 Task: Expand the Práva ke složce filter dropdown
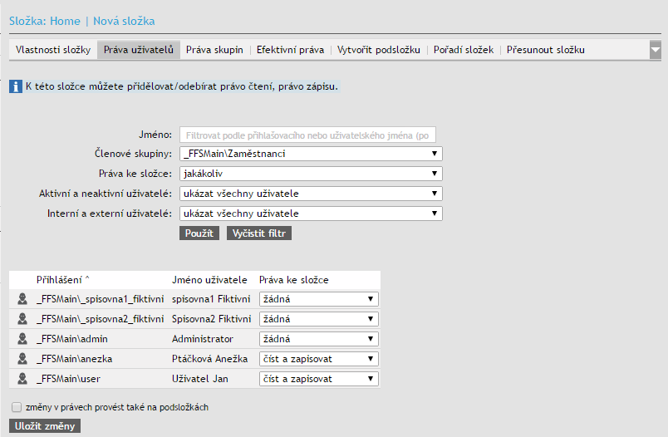(x=311, y=174)
